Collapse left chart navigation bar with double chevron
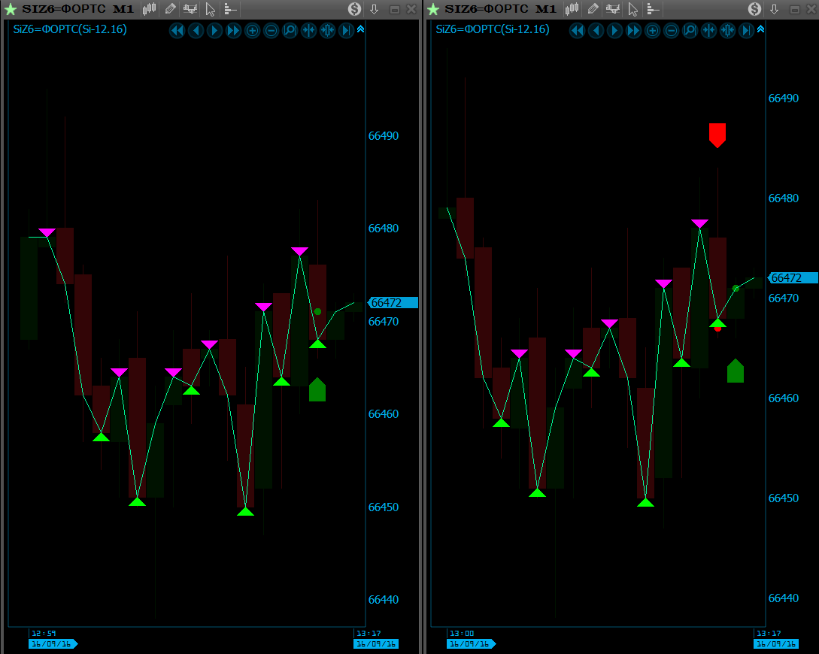Viewport: 819px width, 654px height. click(x=360, y=29)
